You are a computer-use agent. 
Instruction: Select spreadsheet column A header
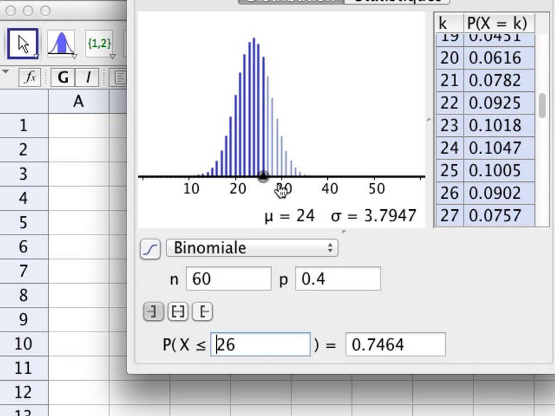click(x=79, y=102)
